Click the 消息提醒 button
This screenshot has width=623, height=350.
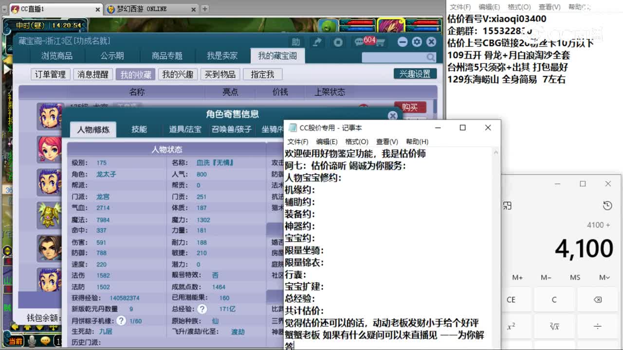[93, 74]
